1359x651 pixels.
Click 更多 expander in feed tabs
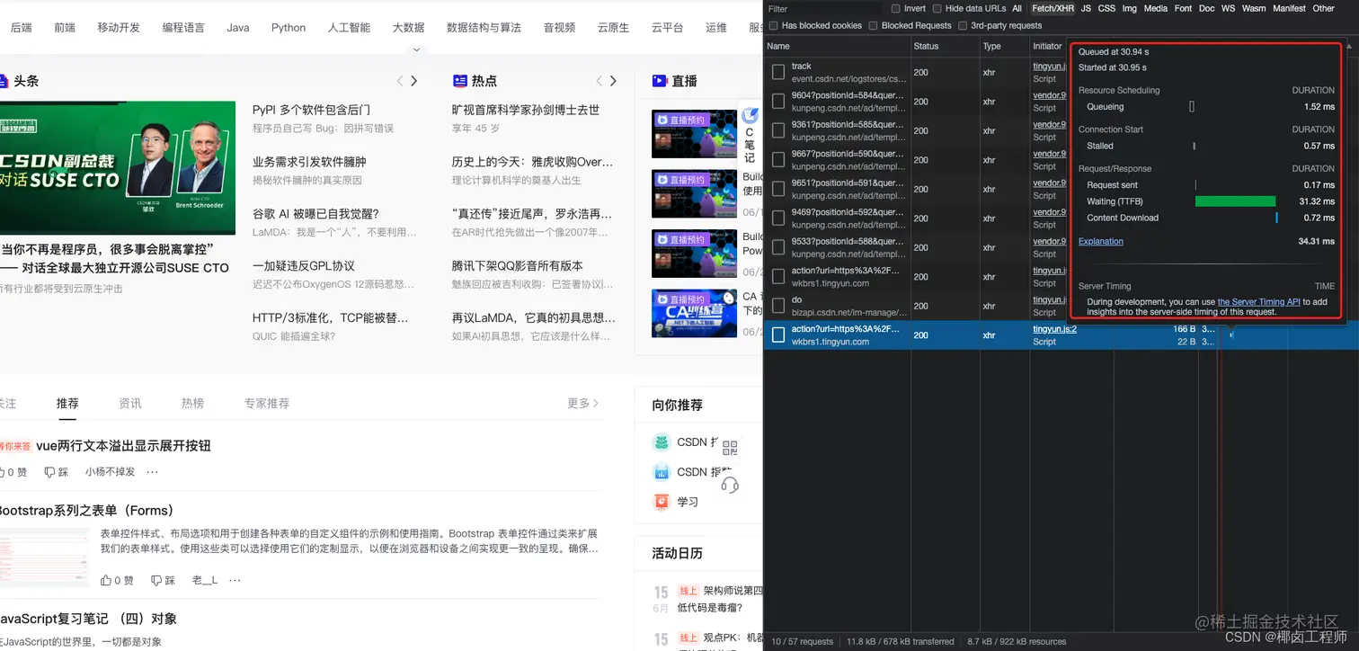click(582, 404)
